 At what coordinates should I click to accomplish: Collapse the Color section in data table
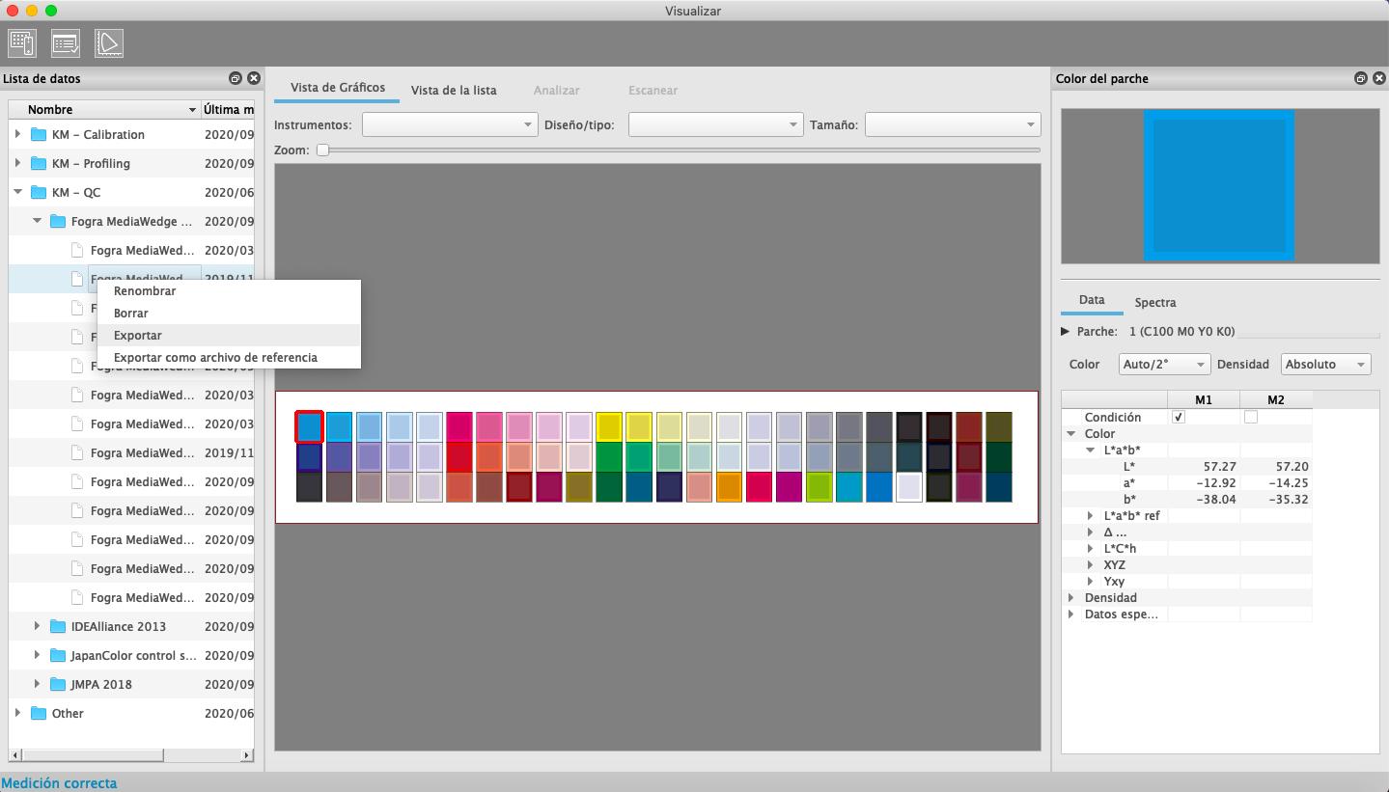[x=1071, y=433]
